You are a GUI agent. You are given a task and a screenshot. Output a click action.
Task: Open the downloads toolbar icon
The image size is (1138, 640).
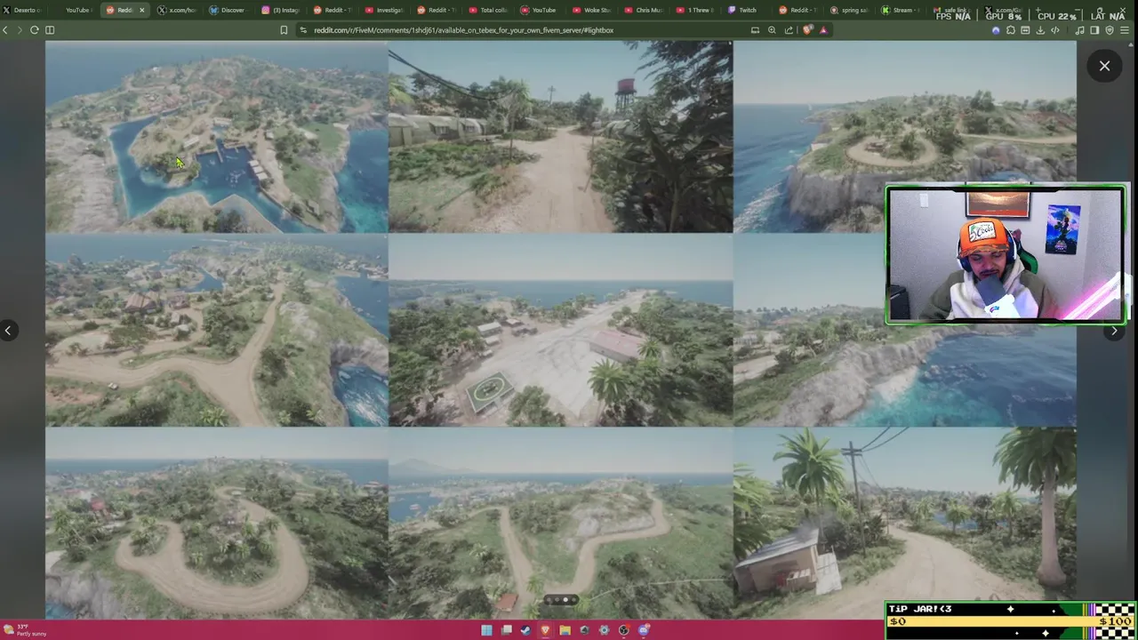point(1040,30)
